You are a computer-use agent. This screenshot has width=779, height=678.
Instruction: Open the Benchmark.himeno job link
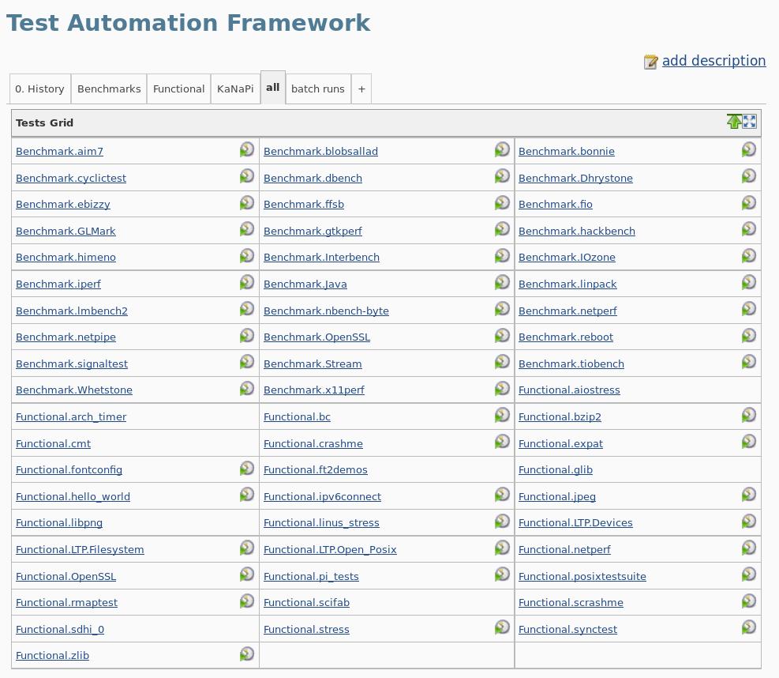coord(66,257)
